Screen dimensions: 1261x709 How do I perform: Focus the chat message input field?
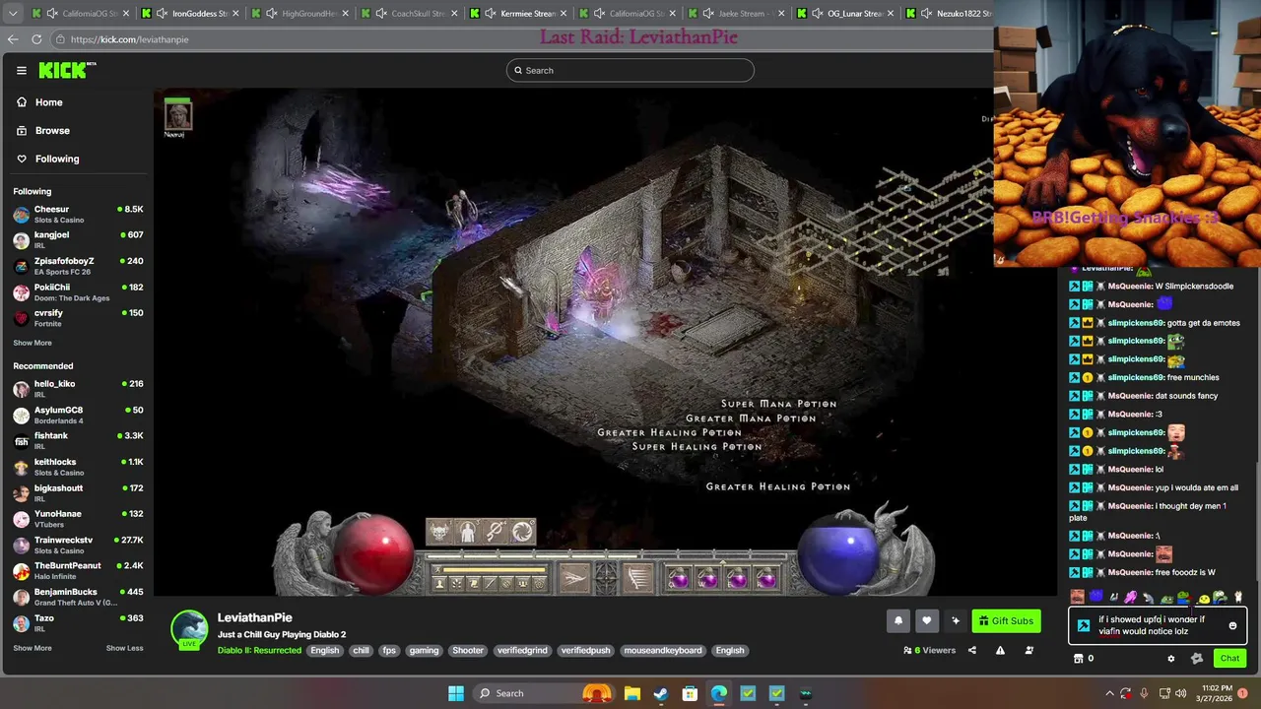tap(1160, 625)
